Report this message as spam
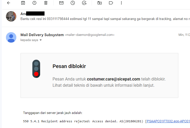 point(34,3)
